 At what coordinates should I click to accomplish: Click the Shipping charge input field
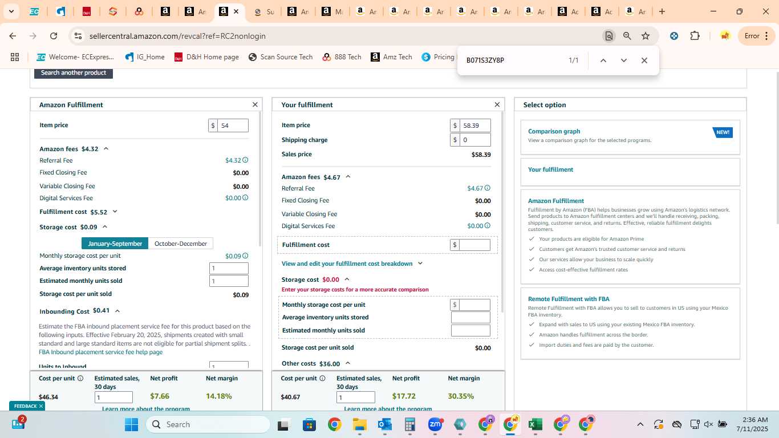(x=475, y=140)
